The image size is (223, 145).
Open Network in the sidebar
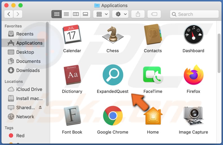(x=23, y=117)
